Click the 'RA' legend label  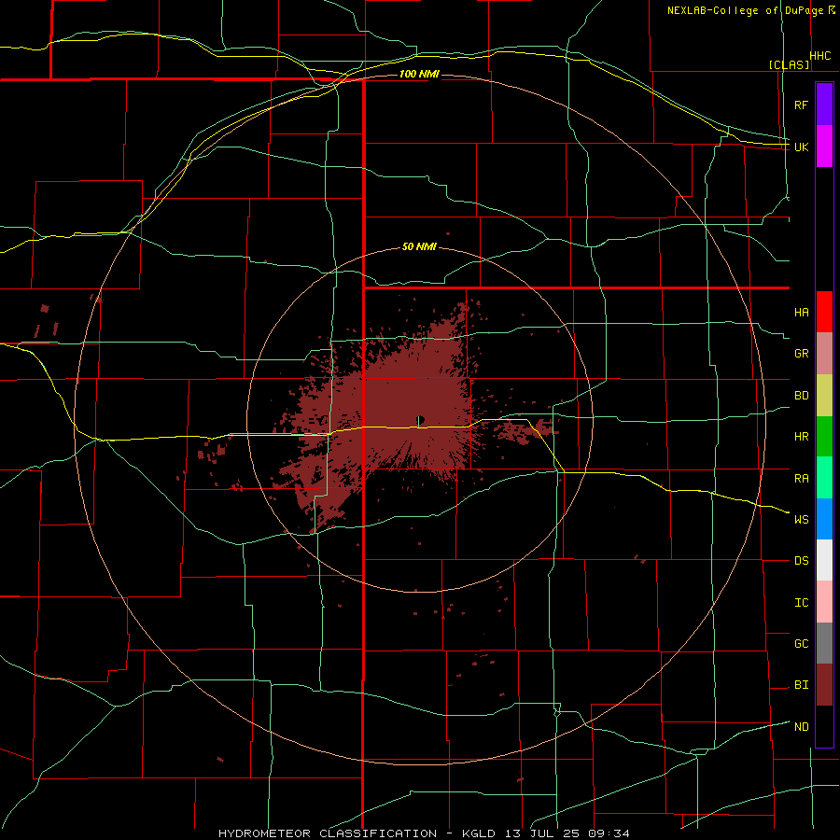tap(801, 479)
